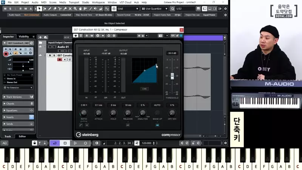Open the Use Quantize dropdown
The width and height of the screenshot is (302, 170).
click(155, 9)
